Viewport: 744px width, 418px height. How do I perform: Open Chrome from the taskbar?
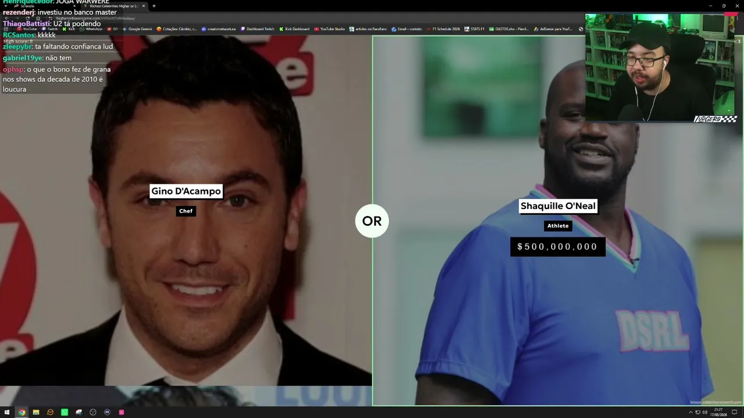(22, 412)
